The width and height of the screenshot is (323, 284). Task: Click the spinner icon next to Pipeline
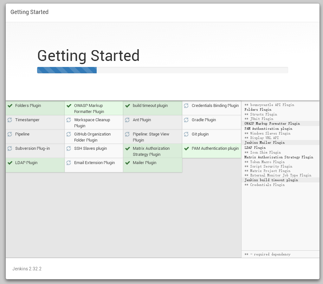pos(10,134)
